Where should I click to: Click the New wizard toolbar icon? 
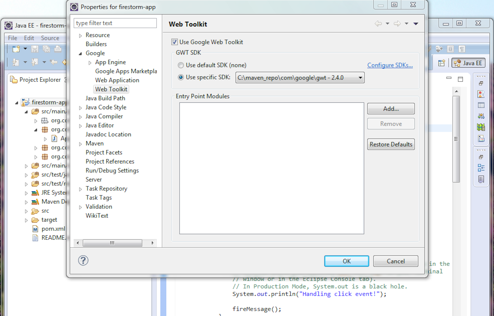point(16,49)
